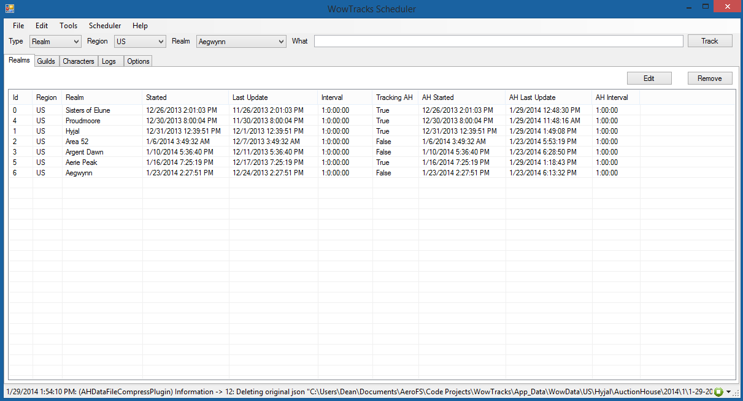Select the Sisters of Elune realm row
Screen dimensions: 743x401
pyautogui.click(x=372, y=110)
